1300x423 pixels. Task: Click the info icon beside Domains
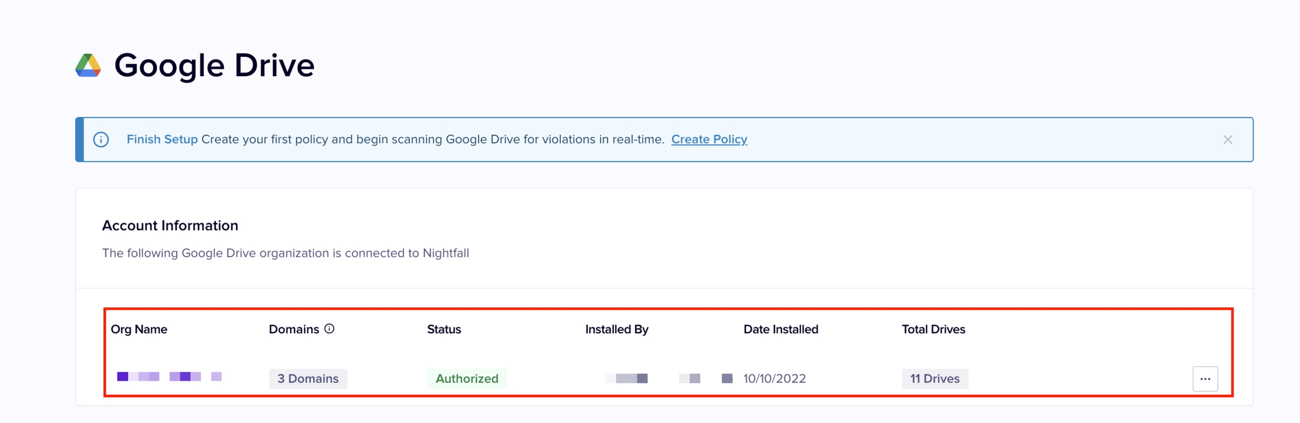click(330, 329)
